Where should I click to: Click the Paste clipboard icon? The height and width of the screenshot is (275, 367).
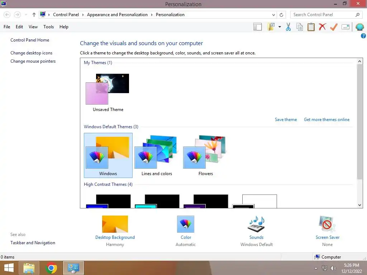coord(311,26)
